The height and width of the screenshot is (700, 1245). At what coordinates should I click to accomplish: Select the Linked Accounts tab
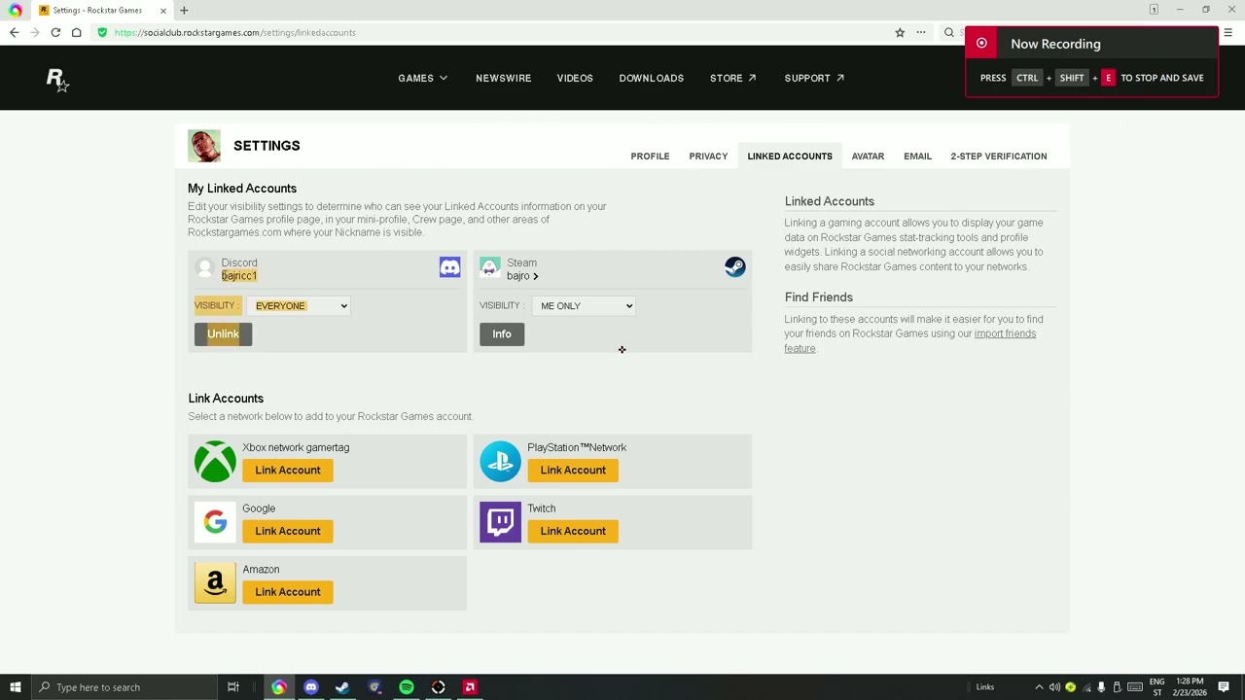coord(790,156)
